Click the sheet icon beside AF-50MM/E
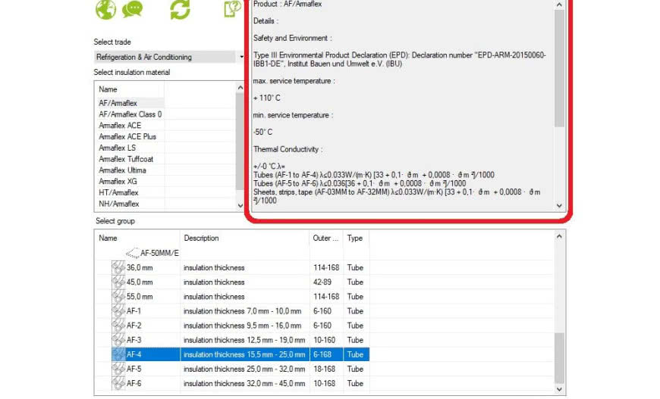 (x=131, y=253)
